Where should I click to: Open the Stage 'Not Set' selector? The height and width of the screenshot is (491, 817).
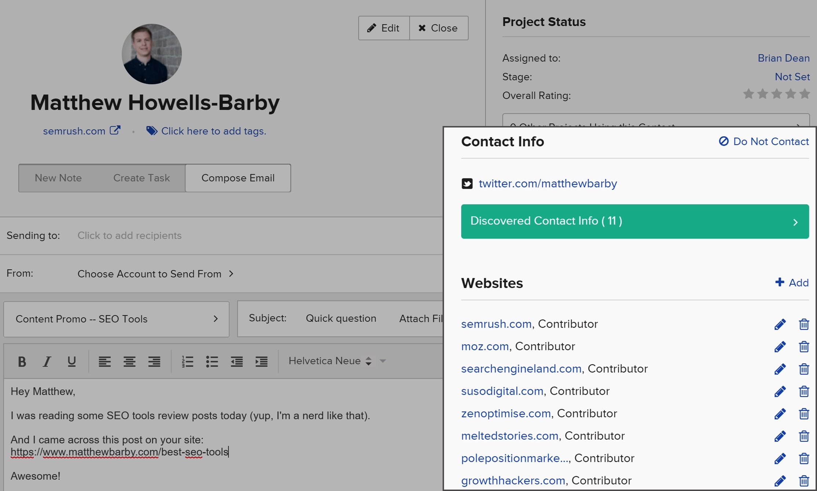pyautogui.click(x=792, y=77)
